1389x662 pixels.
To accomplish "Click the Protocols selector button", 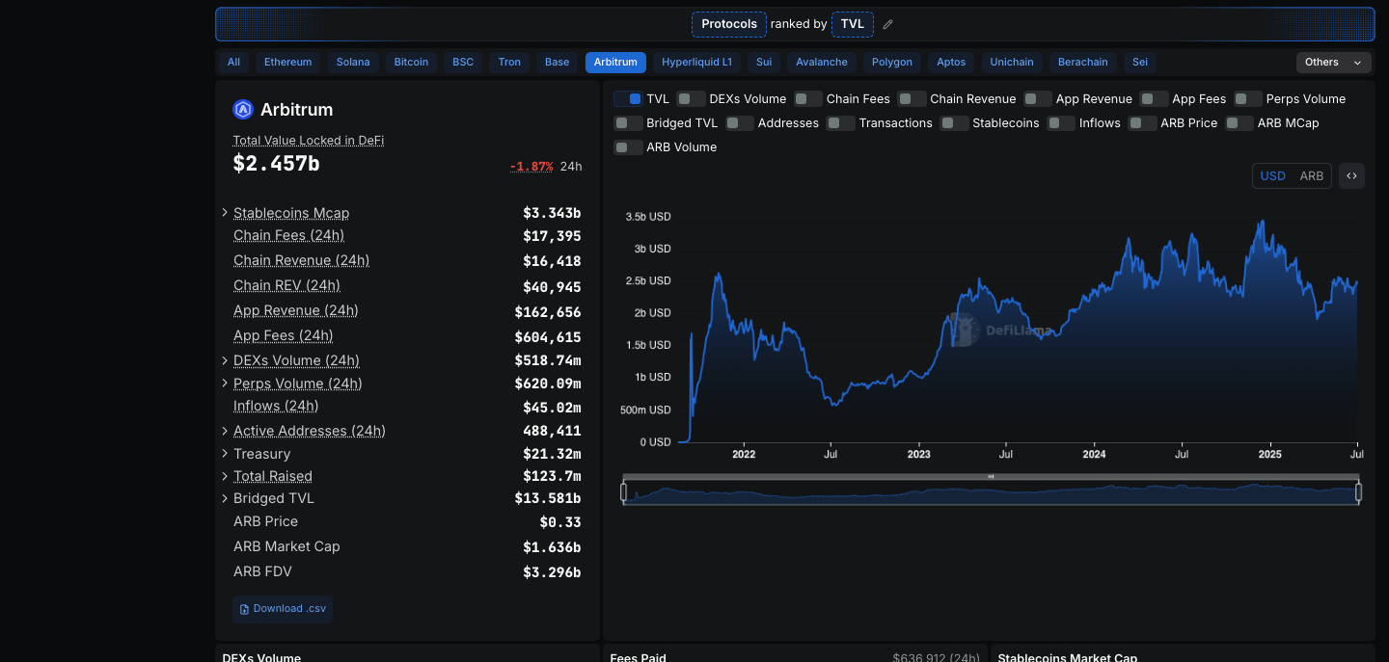I will (x=729, y=24).
